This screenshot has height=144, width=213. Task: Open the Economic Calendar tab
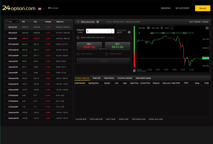[124, 78]
